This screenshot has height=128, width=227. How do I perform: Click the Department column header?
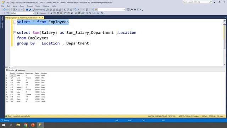point(29,73)
